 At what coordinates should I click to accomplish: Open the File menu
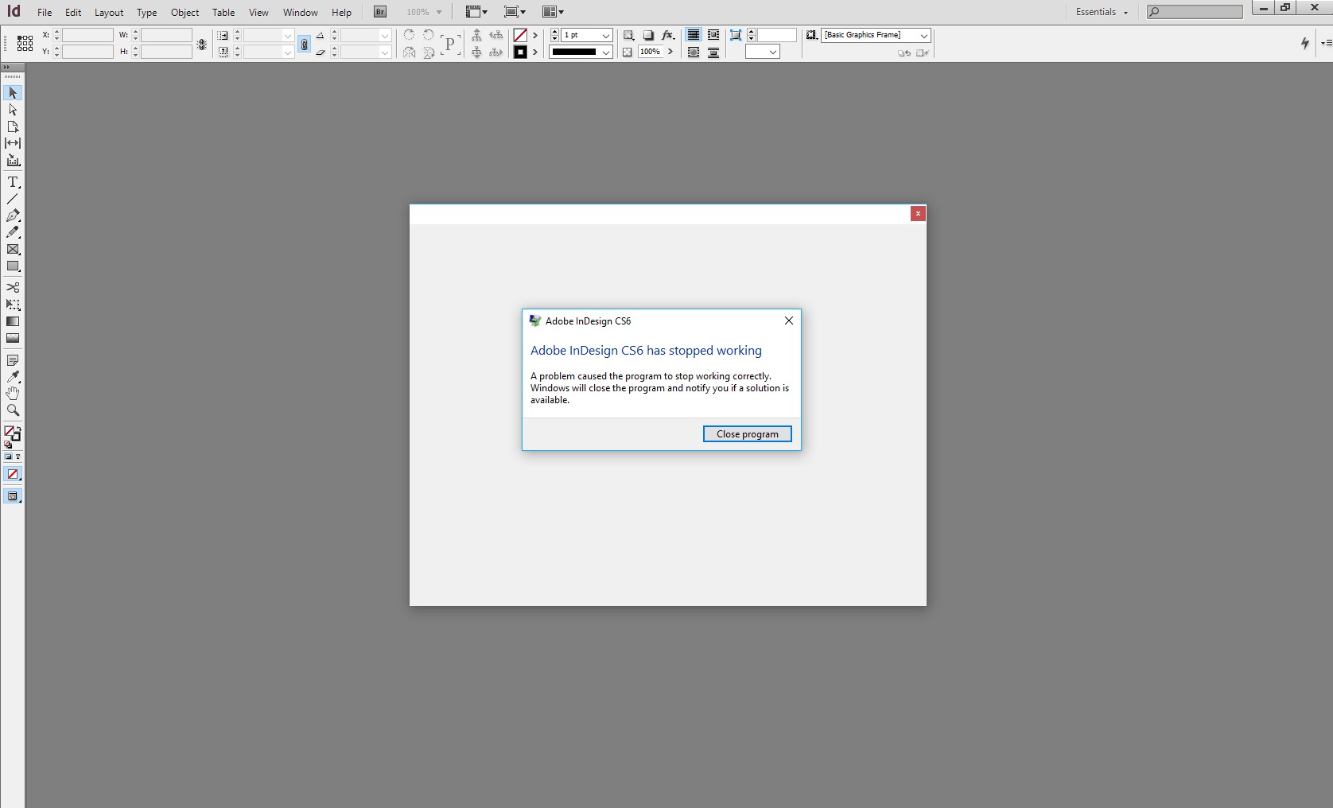(x=45, y=12)
